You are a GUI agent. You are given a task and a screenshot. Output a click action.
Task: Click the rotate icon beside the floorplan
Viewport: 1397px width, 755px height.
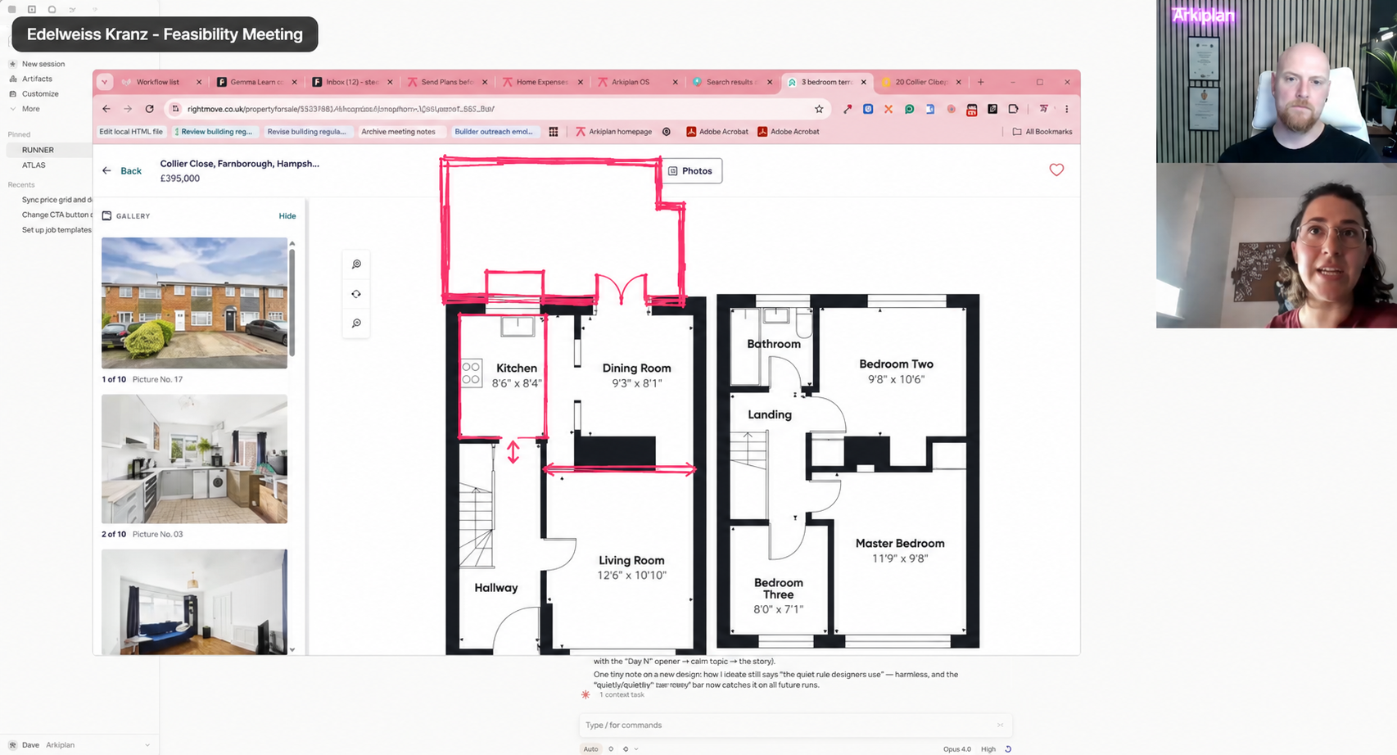click(x=356, y=294)
